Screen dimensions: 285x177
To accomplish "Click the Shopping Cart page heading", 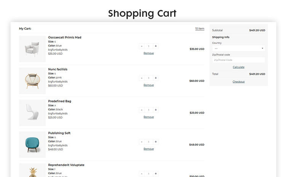I will coord(142,13).
